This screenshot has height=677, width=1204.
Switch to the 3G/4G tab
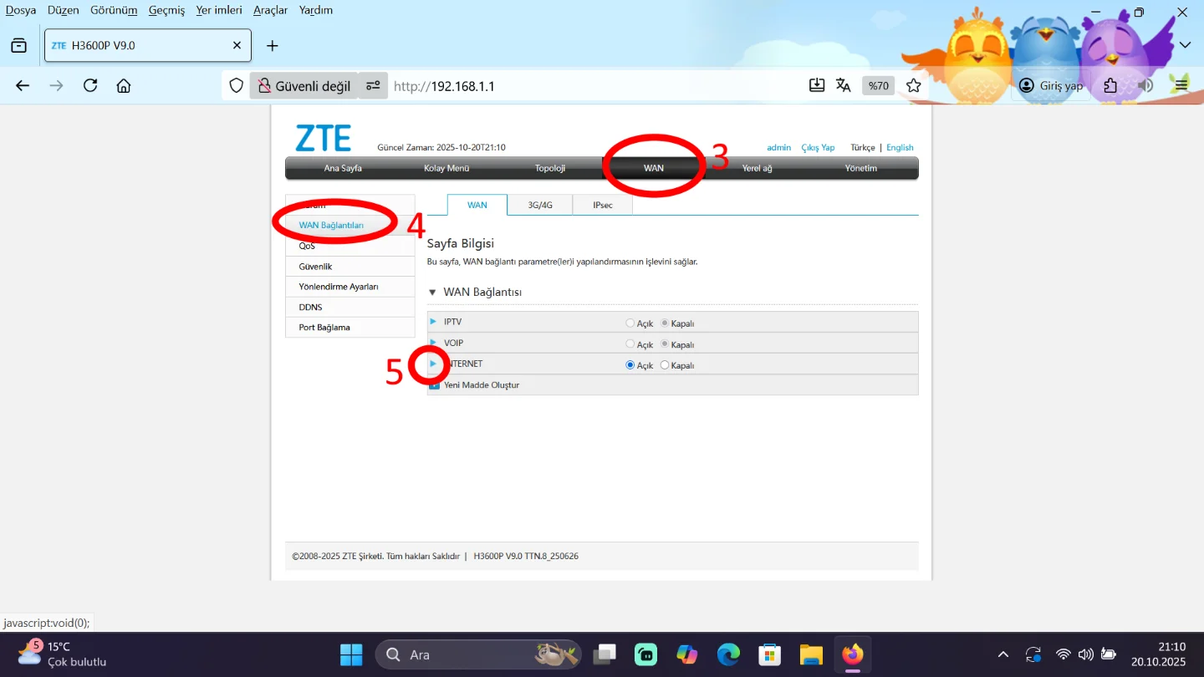[540, 205]
